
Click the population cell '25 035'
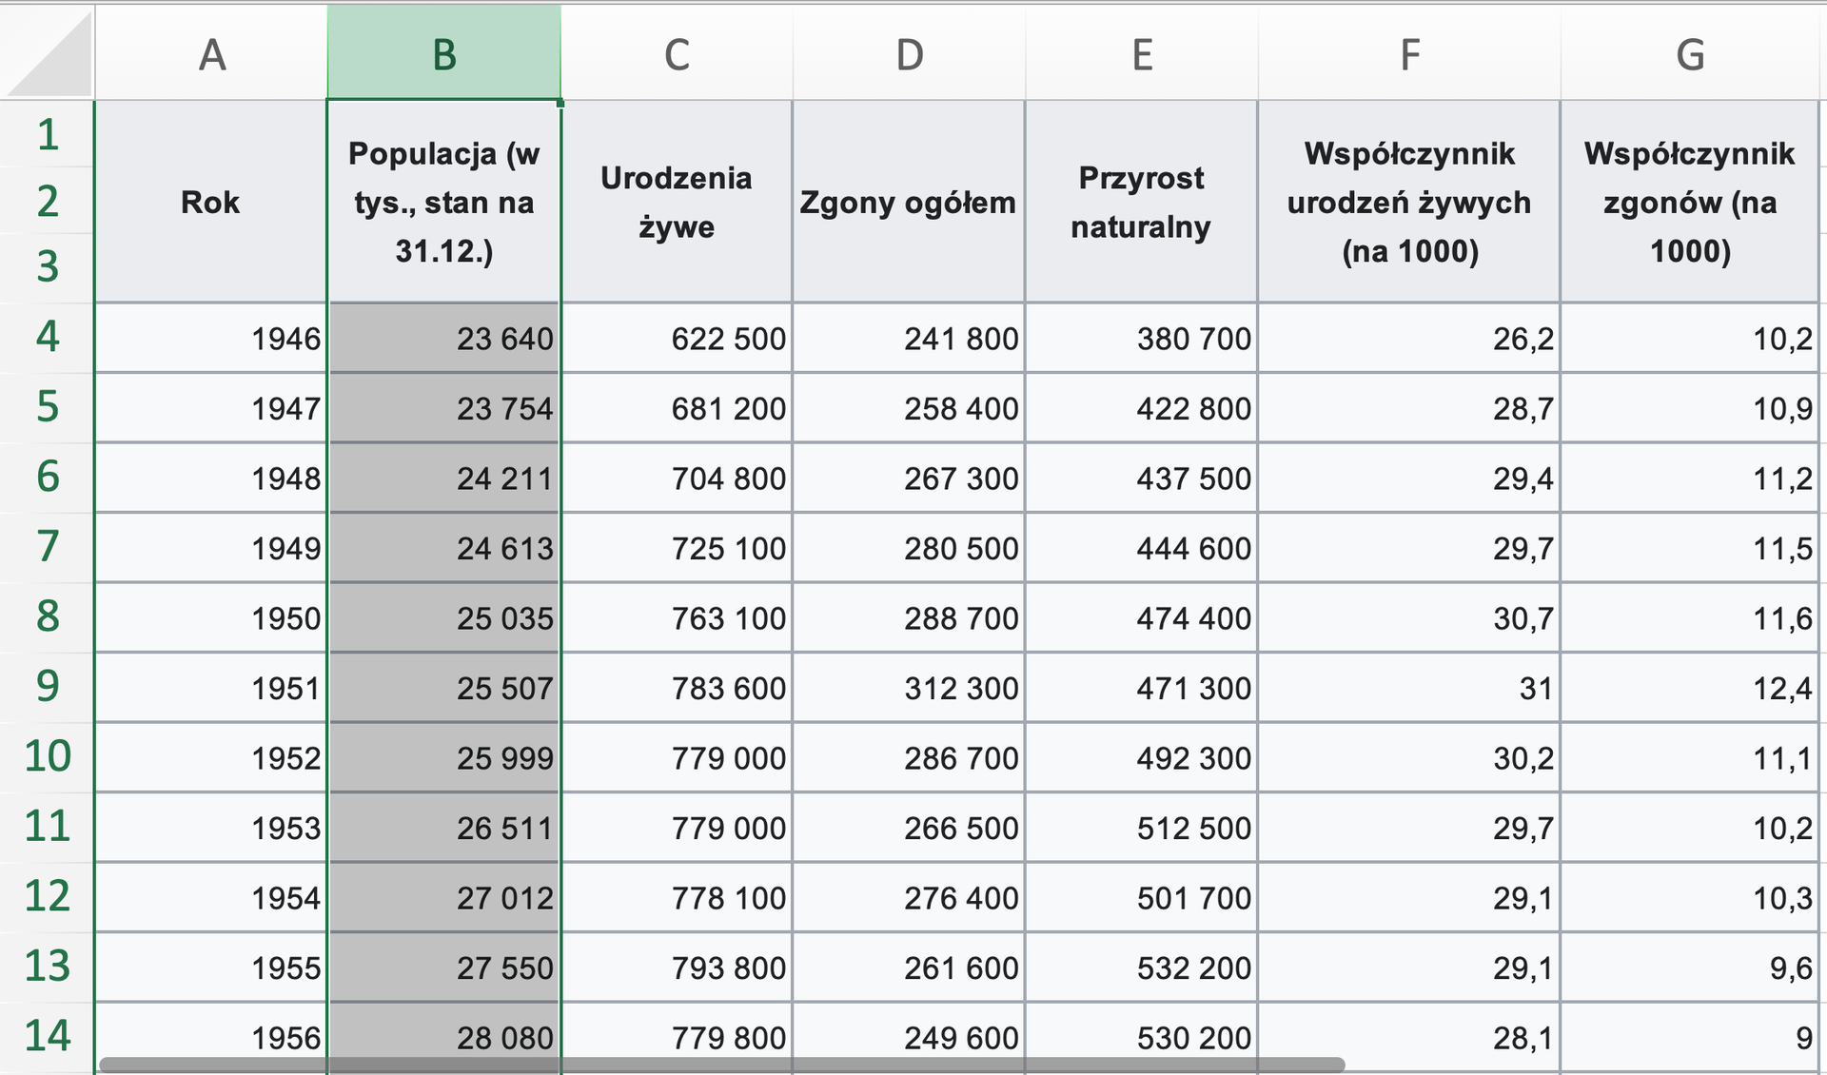coord(444,617)
